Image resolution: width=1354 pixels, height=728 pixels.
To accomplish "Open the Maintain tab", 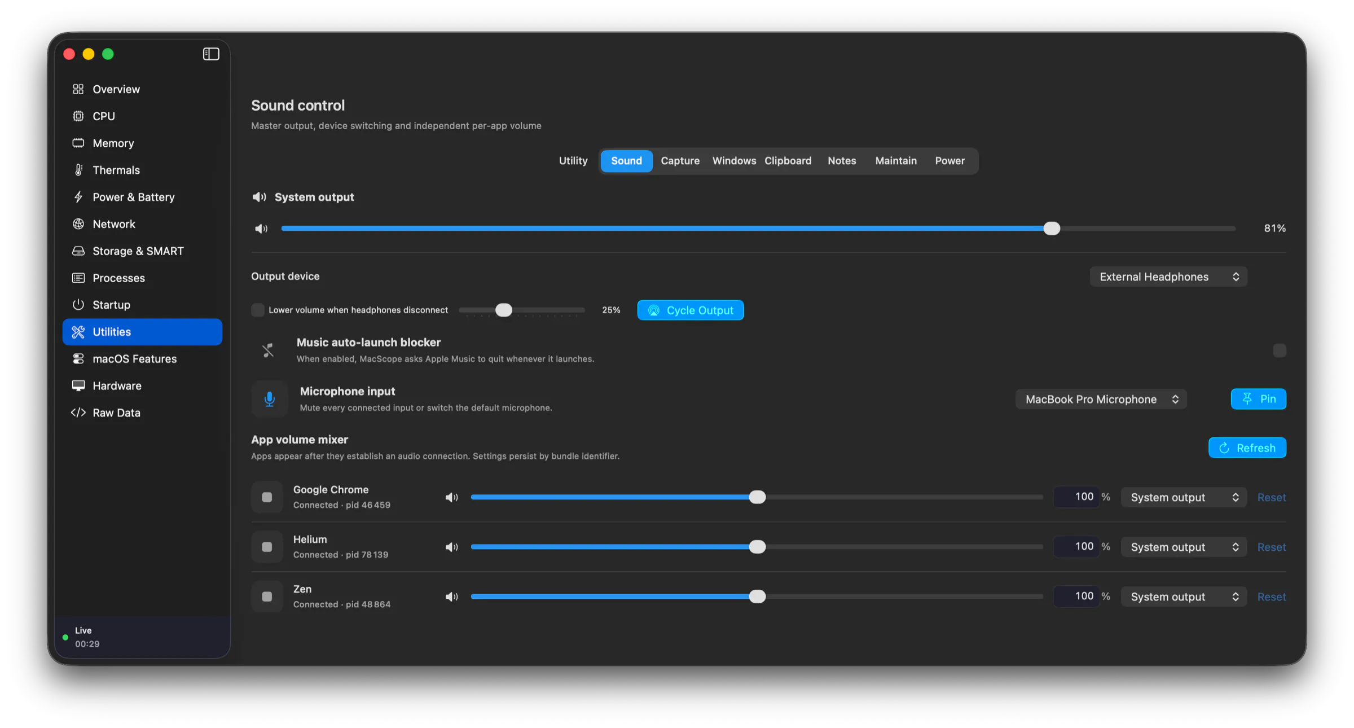I will (x=896, y=161).
